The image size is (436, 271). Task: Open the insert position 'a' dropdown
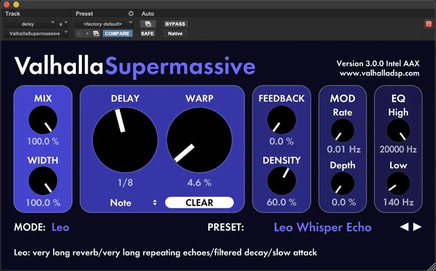[63, 24]
